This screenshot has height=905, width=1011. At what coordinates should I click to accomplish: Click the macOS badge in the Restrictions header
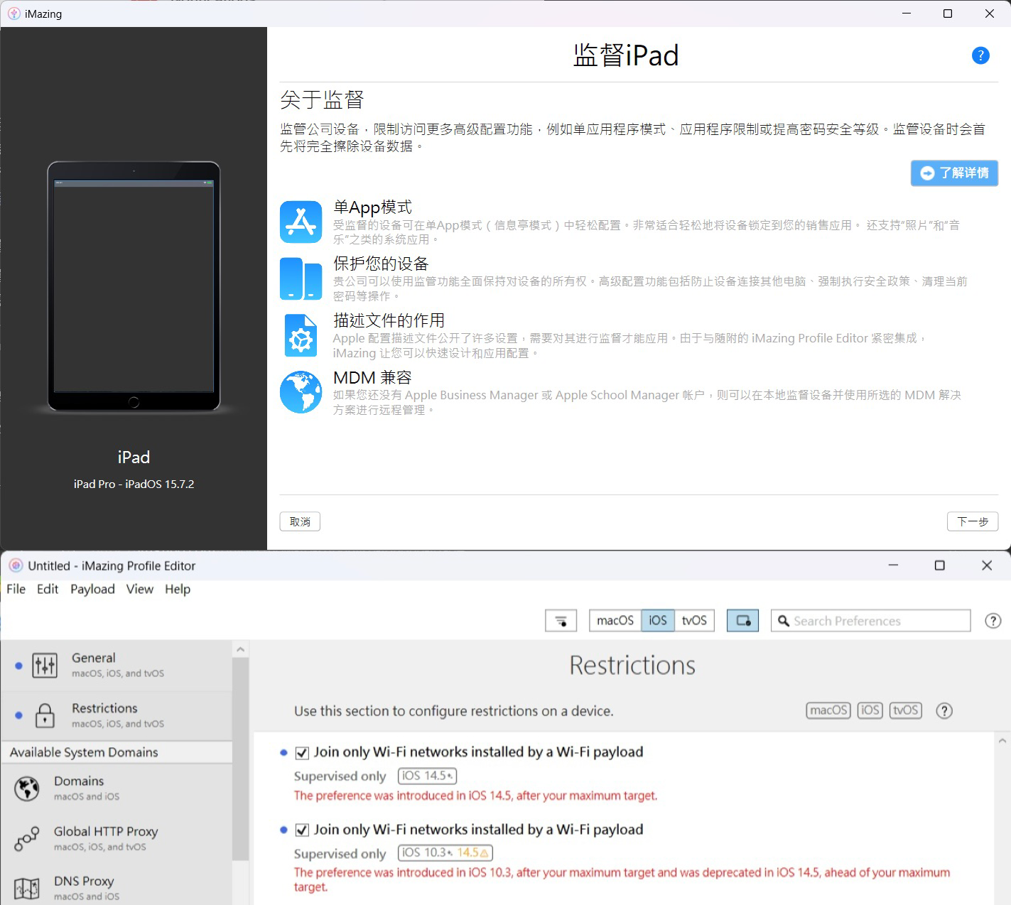pos(828,710)
